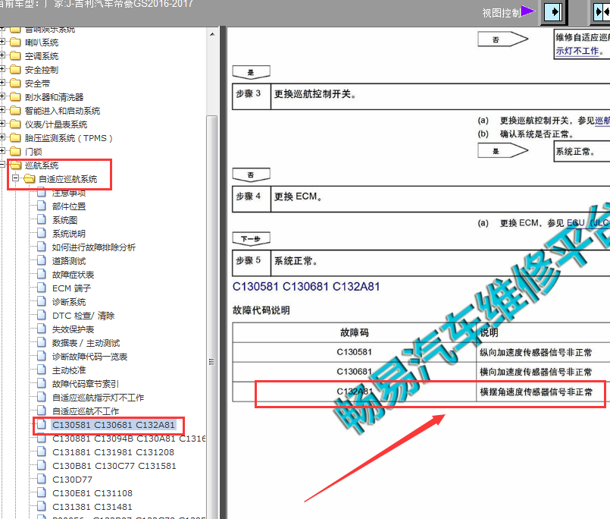Click folder icon of 刮水器和清洗器
610x519 pixels.
[15, 96]
